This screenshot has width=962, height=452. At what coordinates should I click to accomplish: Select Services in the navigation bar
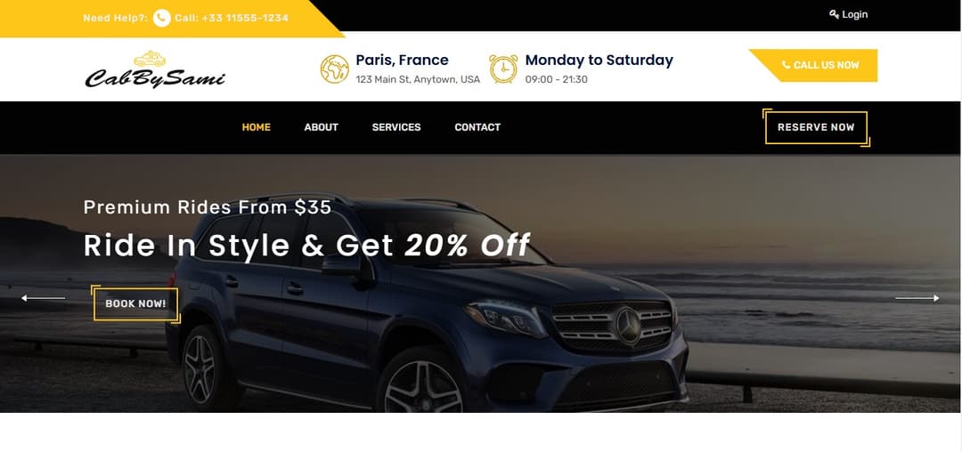[396, 127]
